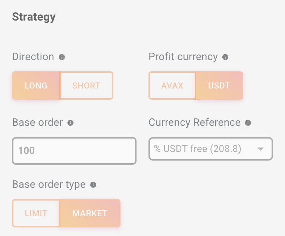Click the info icon beside Direction
285x236 pixels.
tap(62, 57)
